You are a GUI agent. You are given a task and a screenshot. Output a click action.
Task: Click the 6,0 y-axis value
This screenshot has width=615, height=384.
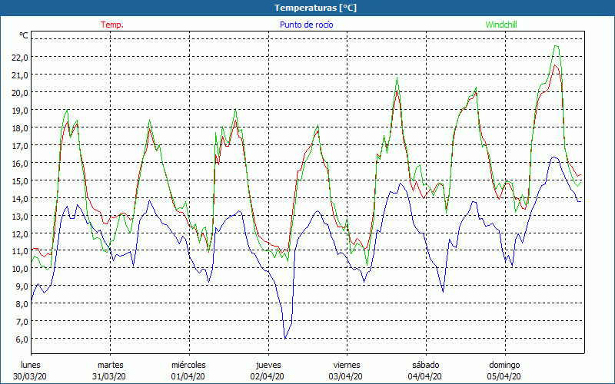(x=22, y=339)
